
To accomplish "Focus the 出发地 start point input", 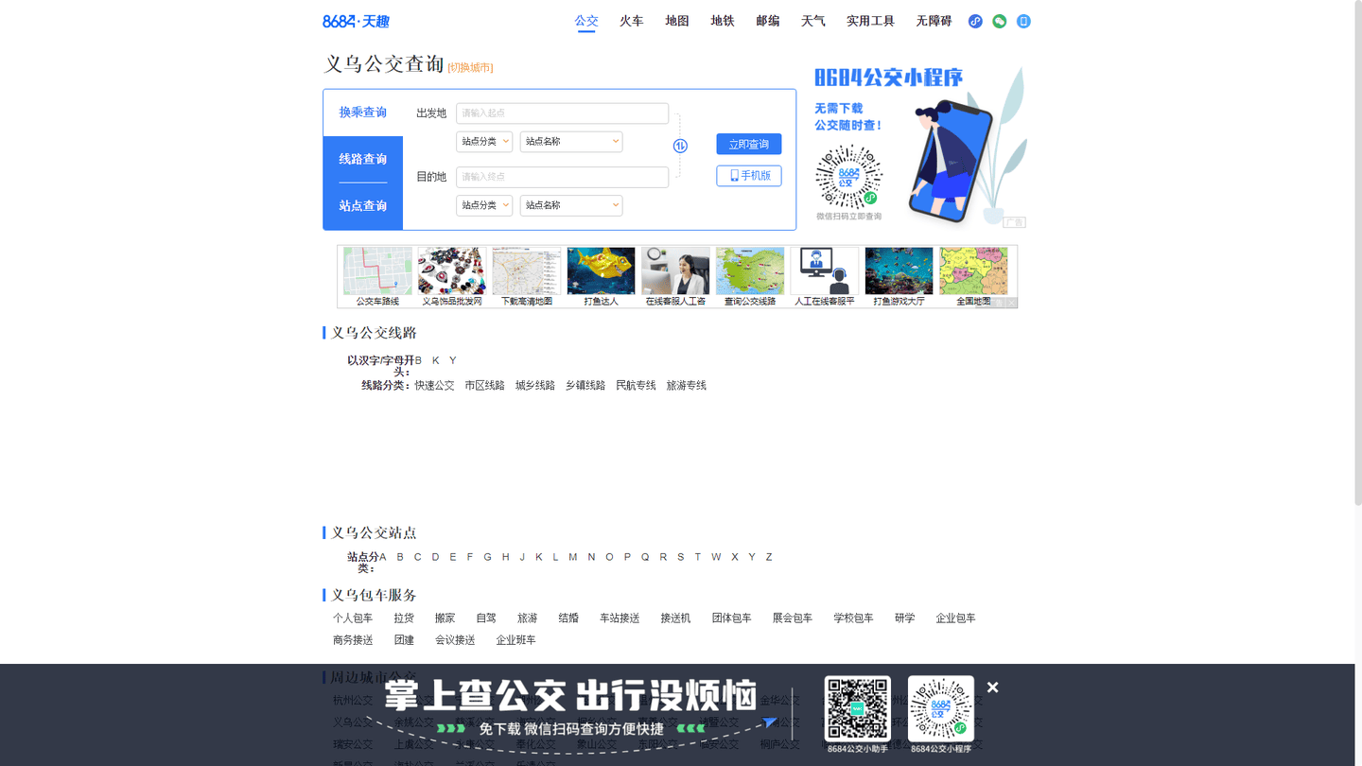I will 562,113.
